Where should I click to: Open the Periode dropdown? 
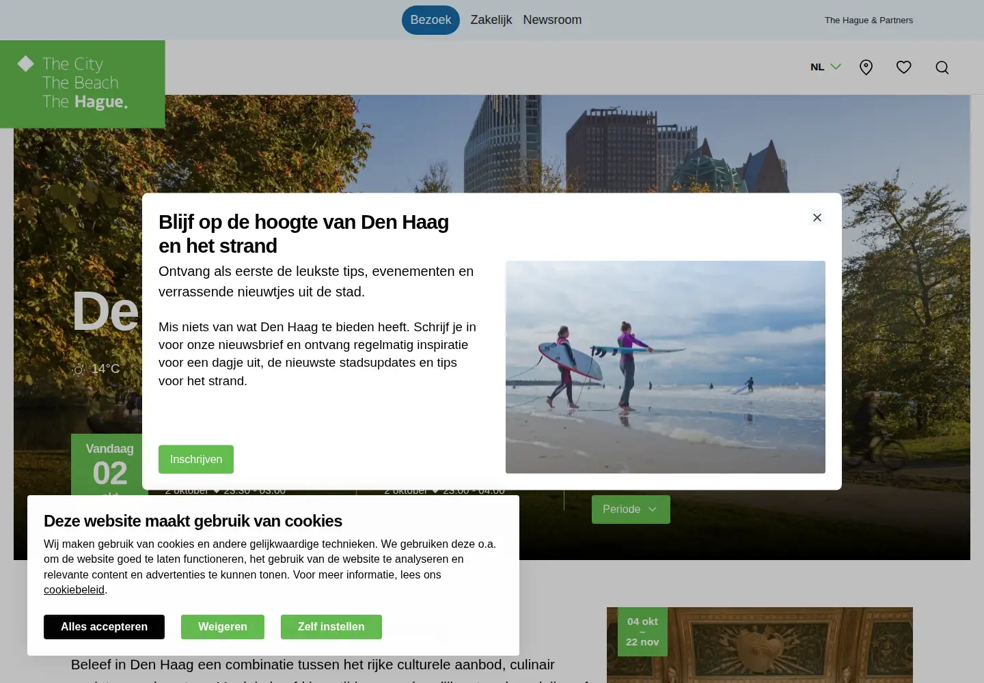(x=631, y=510)
